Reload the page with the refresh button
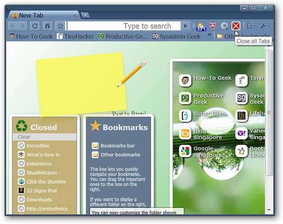This screenshot has height=224, width=283. pos(34,26)
